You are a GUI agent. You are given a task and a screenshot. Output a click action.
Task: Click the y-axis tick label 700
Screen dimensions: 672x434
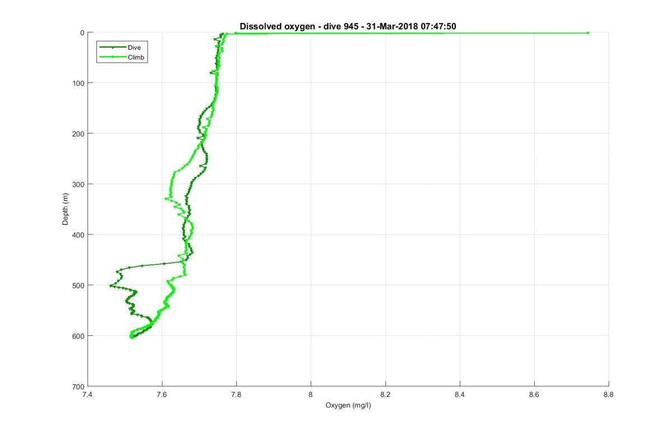79,386
